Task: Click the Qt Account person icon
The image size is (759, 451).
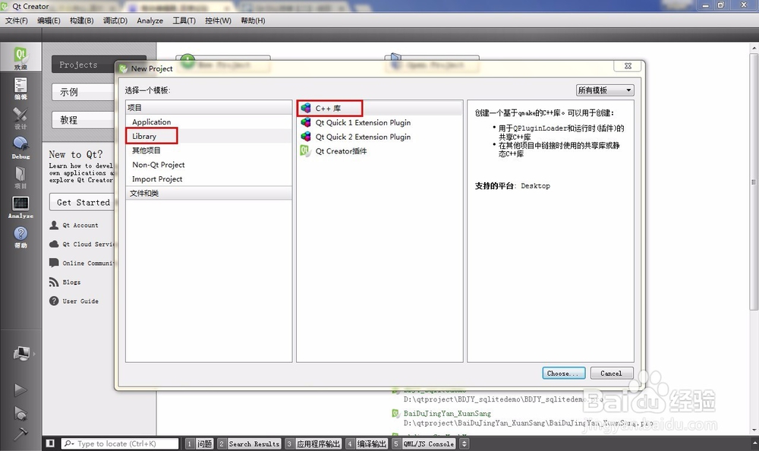Action: 54,225
